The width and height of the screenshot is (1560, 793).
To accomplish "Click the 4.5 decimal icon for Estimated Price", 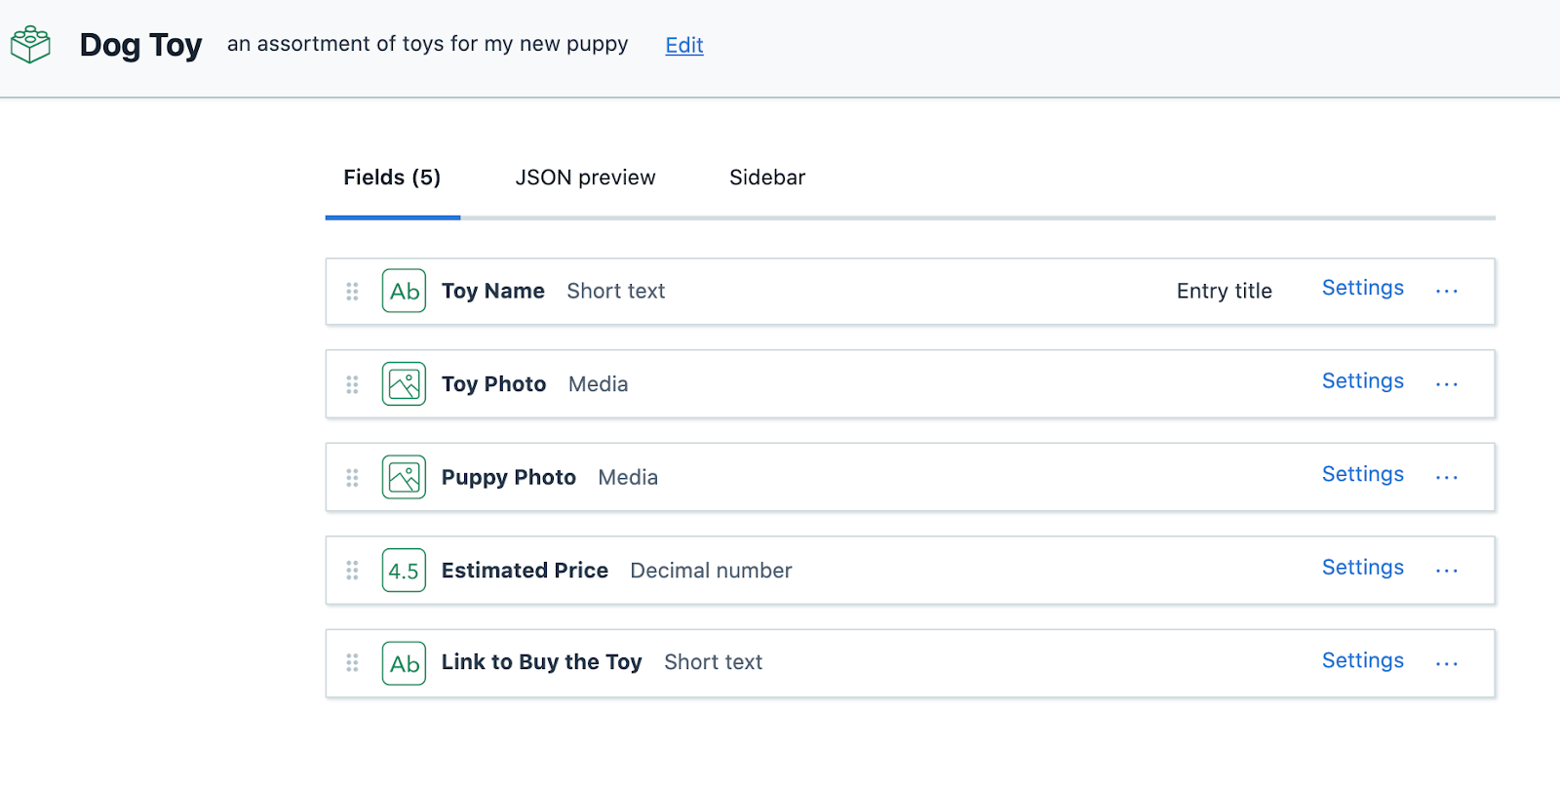I will 404,571.
